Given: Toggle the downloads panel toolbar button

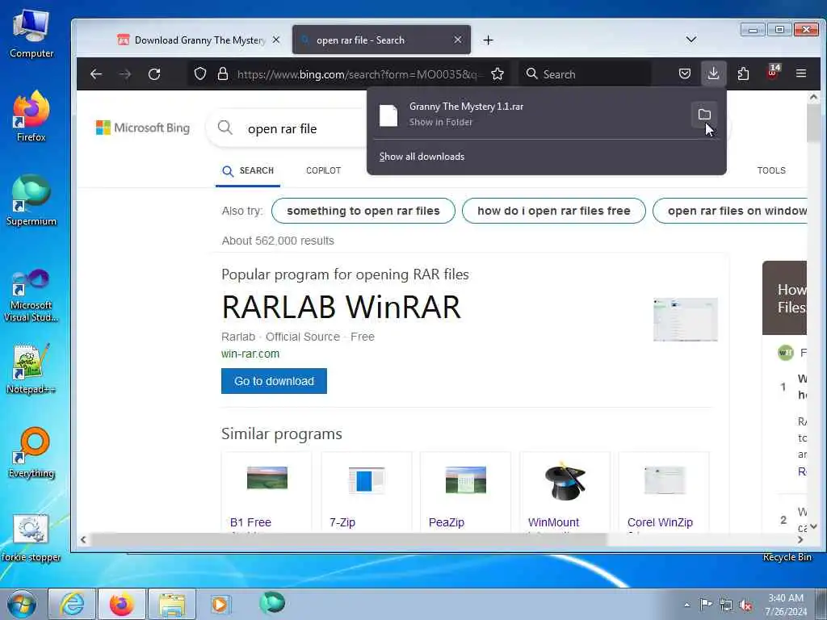Looking at the screenshot, I should (x=713, y=73).
